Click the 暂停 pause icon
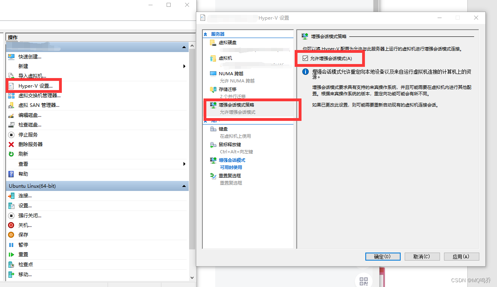 pos(11,245)
